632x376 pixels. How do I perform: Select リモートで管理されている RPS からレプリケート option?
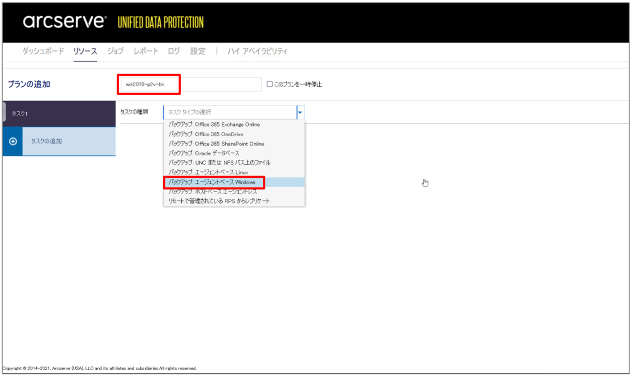pos(234,201)
